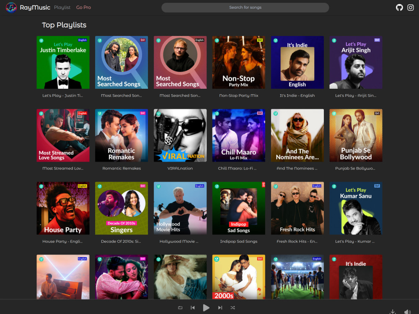Open Most Streamed Love Songs cover

tap(63, 135)
